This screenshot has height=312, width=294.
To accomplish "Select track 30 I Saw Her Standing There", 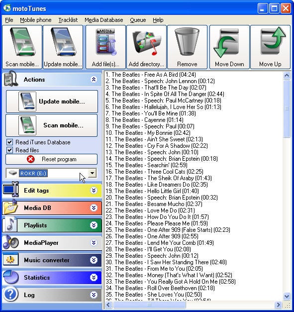I will (x=166, y=262).
